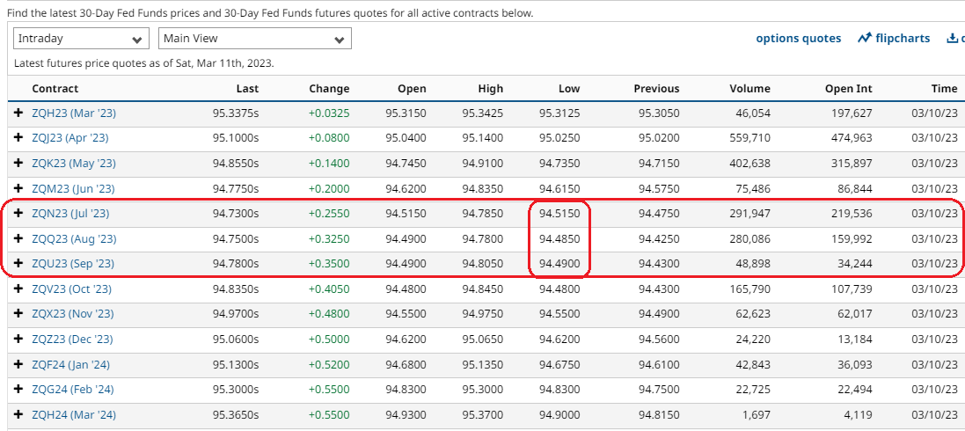Viewport: 965px width, 431px height.
Task: Expand the ZQJ23 (Apr '23) row plus icon
Action: pyautogui.click(x=18, y=138)
